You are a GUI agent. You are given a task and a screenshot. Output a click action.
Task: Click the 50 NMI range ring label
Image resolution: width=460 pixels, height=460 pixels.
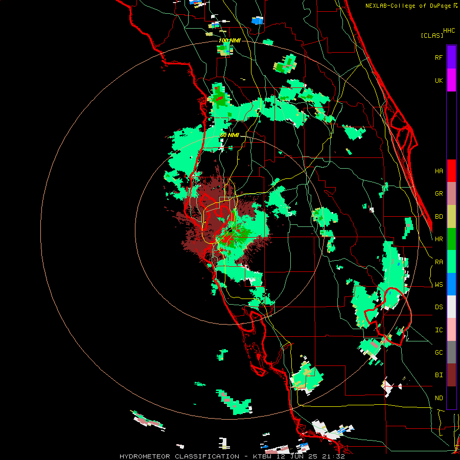[229, 135]
